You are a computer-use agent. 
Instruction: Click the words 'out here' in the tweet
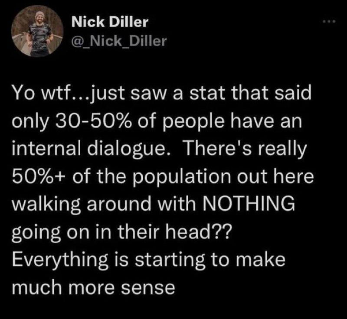click(x=275, y=177)
